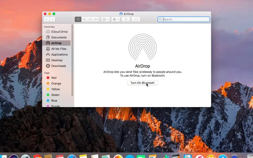This screenshot has width=253, height=158.
Task: Open Desktop folder in the sidebar
Action: (57, 60)
